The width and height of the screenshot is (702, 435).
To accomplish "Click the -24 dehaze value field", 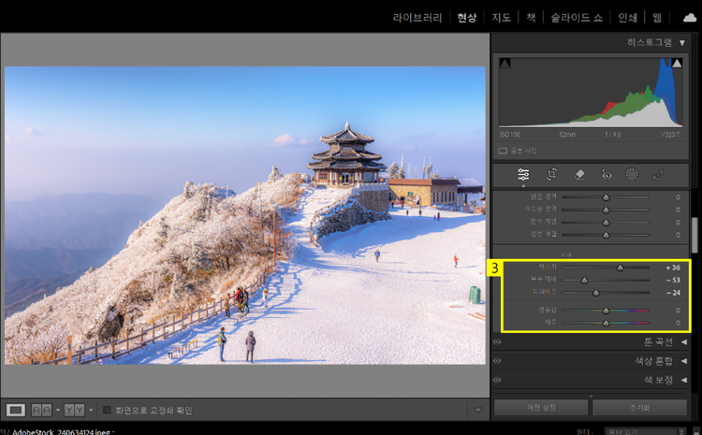I will click(673, 293).
